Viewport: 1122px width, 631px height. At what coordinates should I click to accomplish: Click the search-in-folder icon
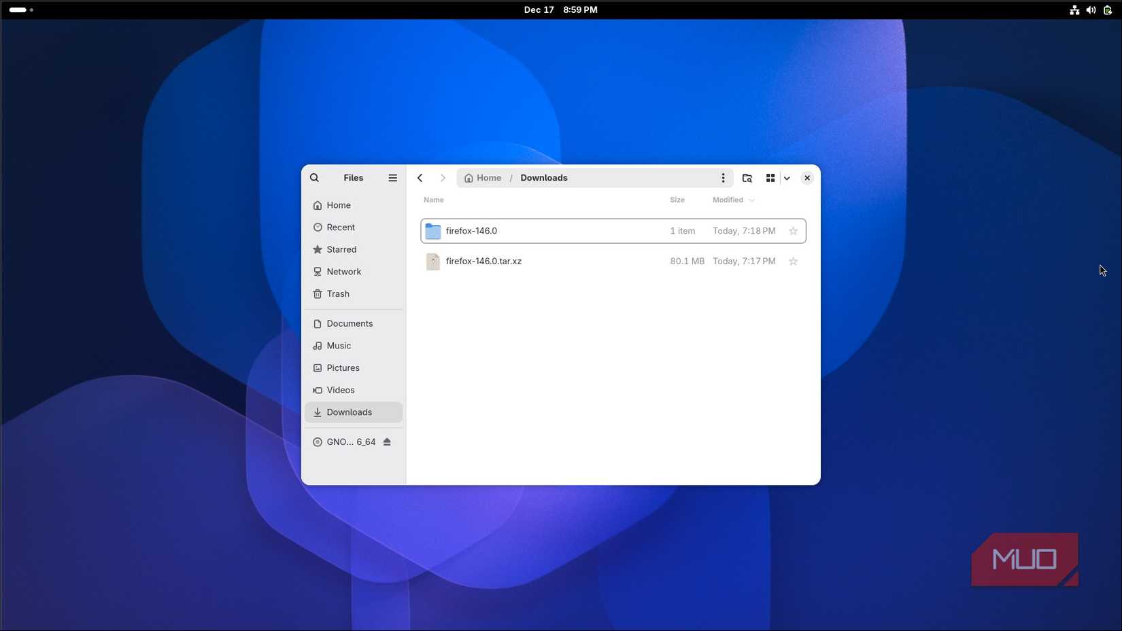pyautogui.click(x=747, y=177)
